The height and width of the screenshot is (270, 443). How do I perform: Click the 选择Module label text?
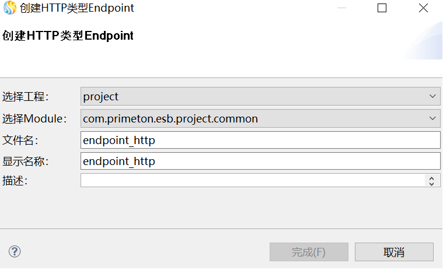(34, 118)
